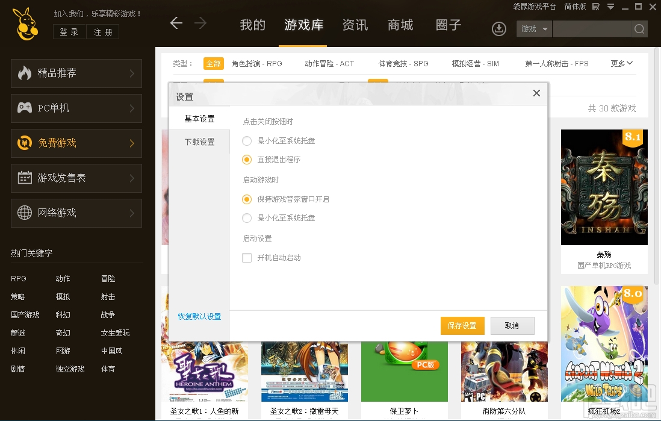Switch to the 游戏库 navigation tab
Viewport: 661px width, 421px height.
303,25
